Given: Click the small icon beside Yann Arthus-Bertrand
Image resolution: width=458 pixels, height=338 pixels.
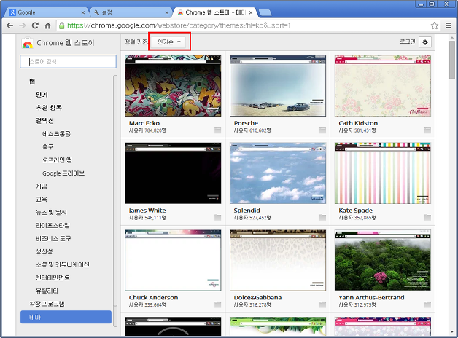Looking at the screenshot, I should (427, 304).
